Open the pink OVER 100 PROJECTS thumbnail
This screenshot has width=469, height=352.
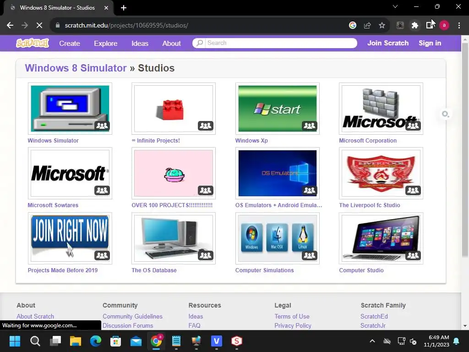tap(174, 173)
